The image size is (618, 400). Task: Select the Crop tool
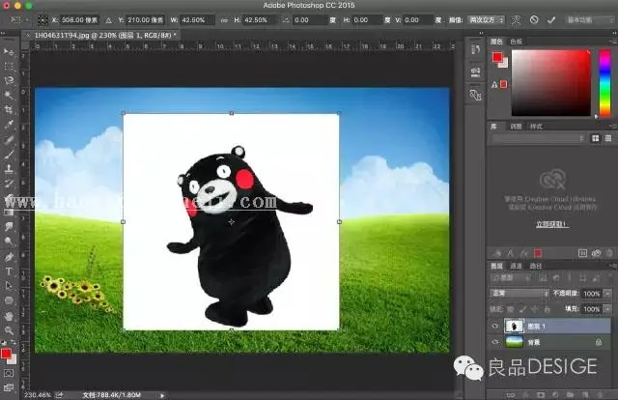pyautogui.click(x=9, y=110)
